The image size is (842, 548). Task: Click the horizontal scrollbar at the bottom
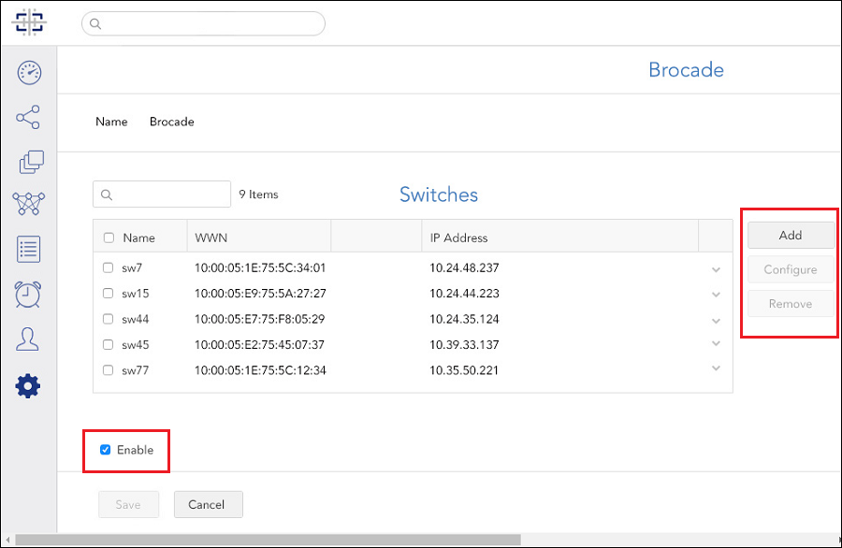[x=268, y=540]
